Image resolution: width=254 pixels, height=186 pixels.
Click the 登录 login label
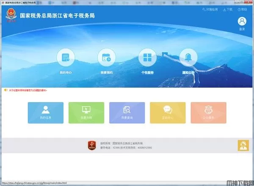(242, 29)
